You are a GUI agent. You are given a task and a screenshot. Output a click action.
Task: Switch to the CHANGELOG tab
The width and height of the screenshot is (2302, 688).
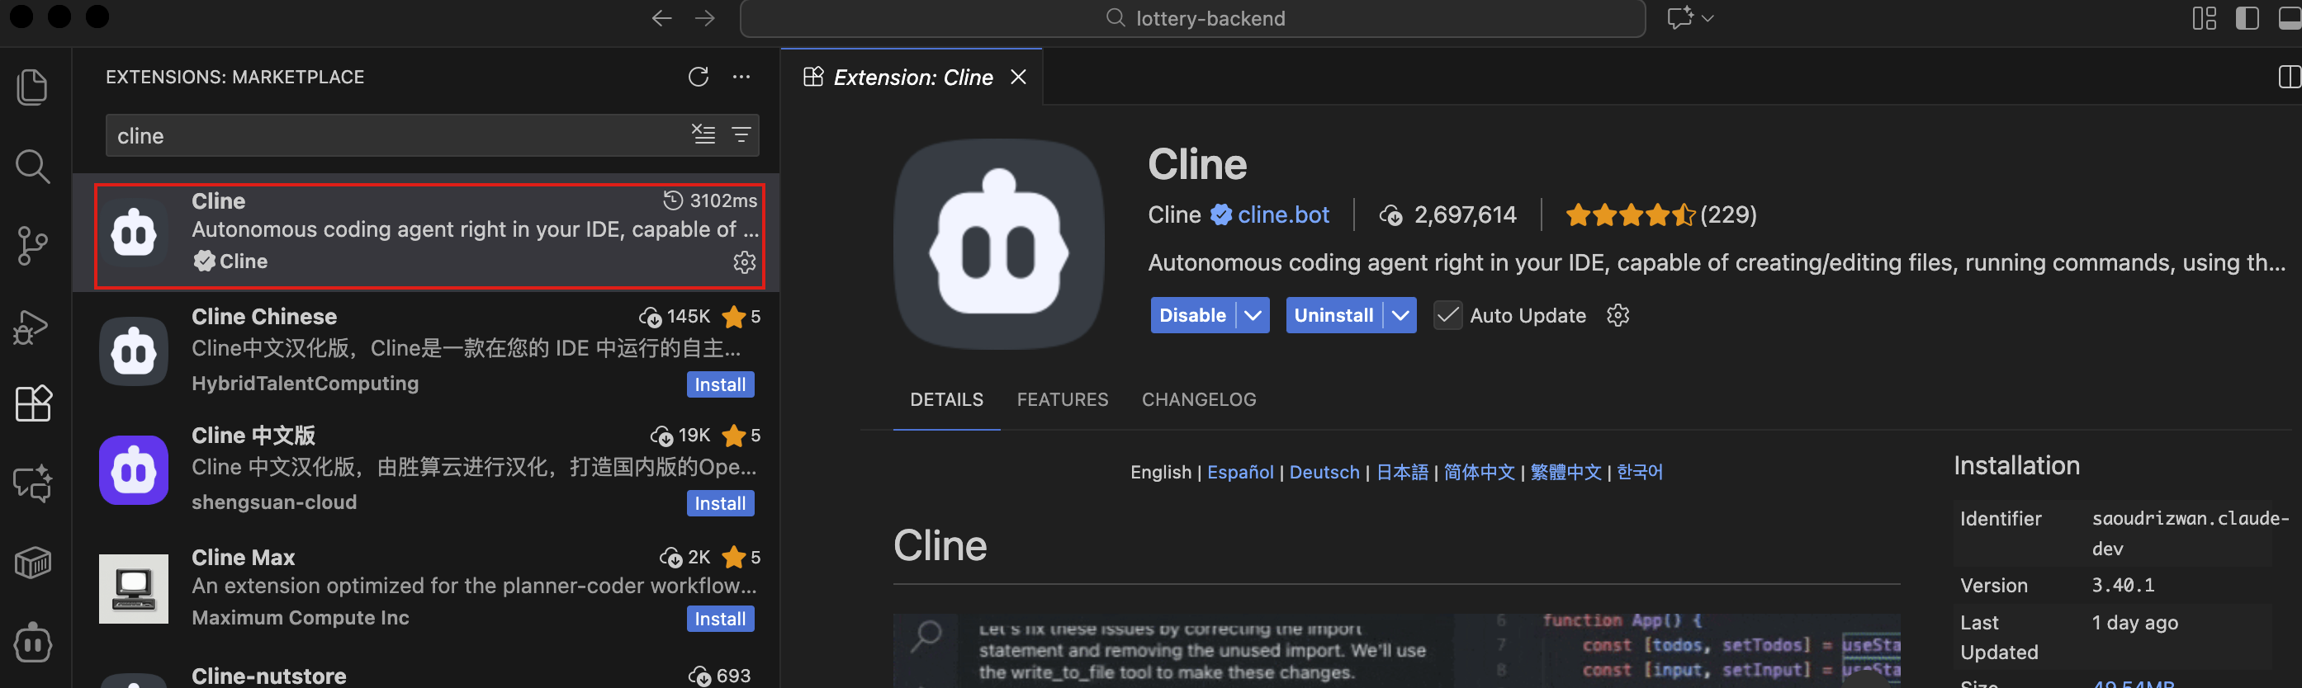coord(1198,400)
